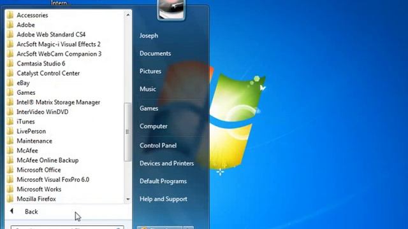Screen dimensions: 408x229
Task: Click ArcSoft Magic-i Visual Effects 2 folder icon
Action: [10, 44]
